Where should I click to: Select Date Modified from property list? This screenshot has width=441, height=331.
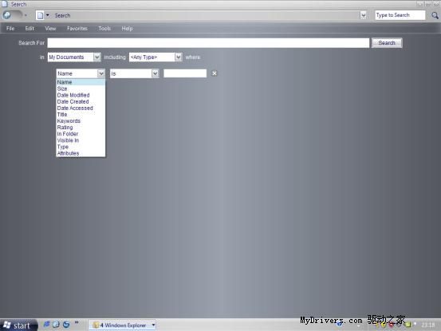tap(73, 95)
